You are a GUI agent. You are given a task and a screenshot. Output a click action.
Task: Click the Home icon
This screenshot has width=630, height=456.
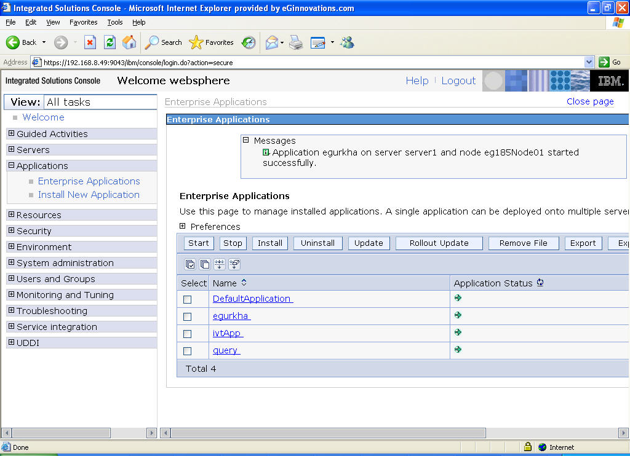(x=129, y=42)
